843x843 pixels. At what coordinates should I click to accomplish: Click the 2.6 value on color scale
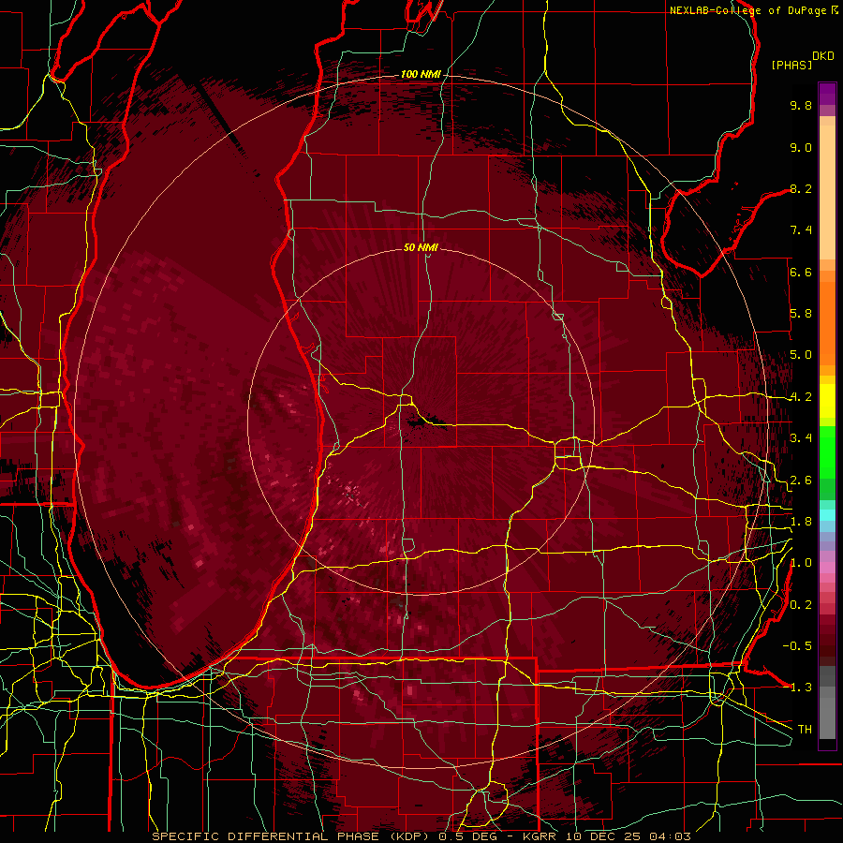(801, 481)
